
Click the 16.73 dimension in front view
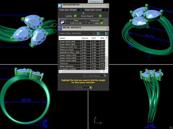[x=26, y=100]
